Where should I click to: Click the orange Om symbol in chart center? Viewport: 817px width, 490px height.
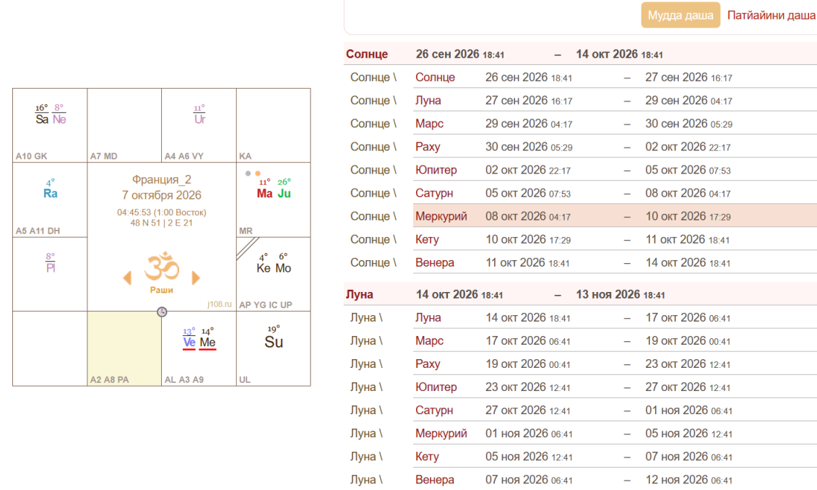162,267
